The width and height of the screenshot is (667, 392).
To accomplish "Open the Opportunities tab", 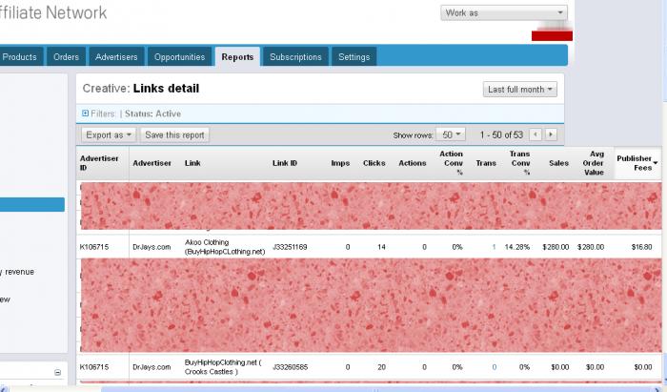I will click(179, 56).
